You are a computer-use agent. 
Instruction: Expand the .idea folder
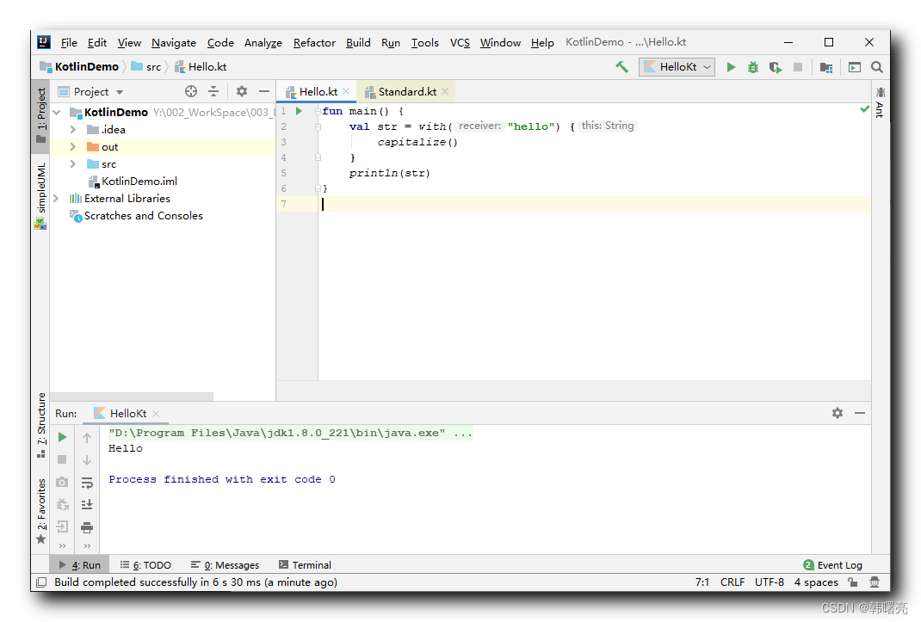click(73, 129)
